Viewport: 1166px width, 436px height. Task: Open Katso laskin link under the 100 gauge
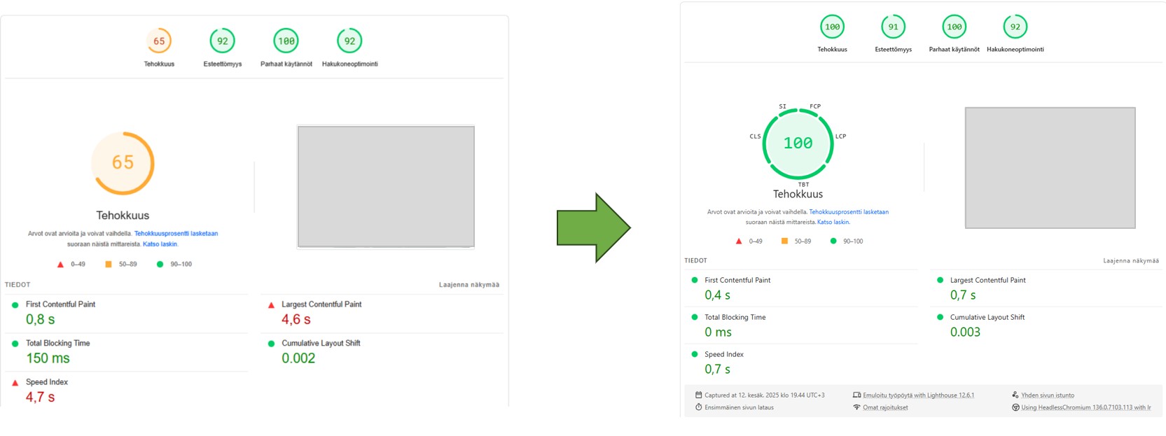(833, 222)
